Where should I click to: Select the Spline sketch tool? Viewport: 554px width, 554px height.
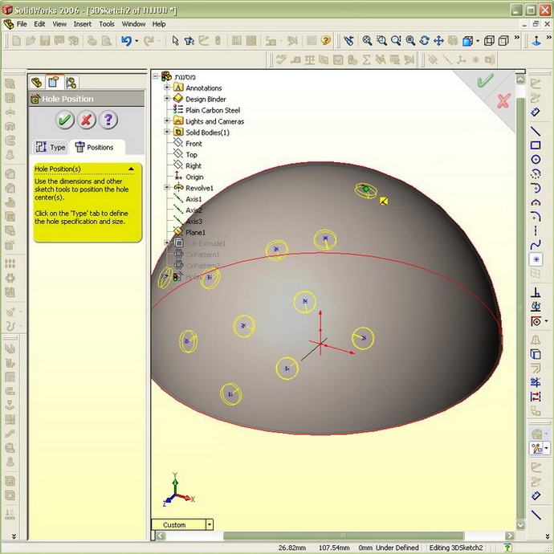point(536,244)
